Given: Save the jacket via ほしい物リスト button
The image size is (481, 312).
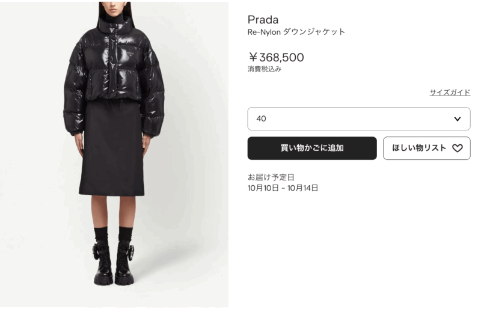Looking at the screenshot, I should coord(426,148).
